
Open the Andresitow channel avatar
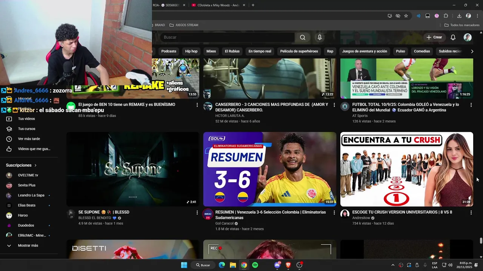coord(345,214)
